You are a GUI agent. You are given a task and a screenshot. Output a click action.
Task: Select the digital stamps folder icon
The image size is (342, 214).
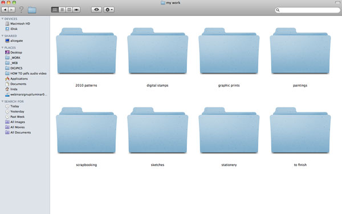(158, 51)
